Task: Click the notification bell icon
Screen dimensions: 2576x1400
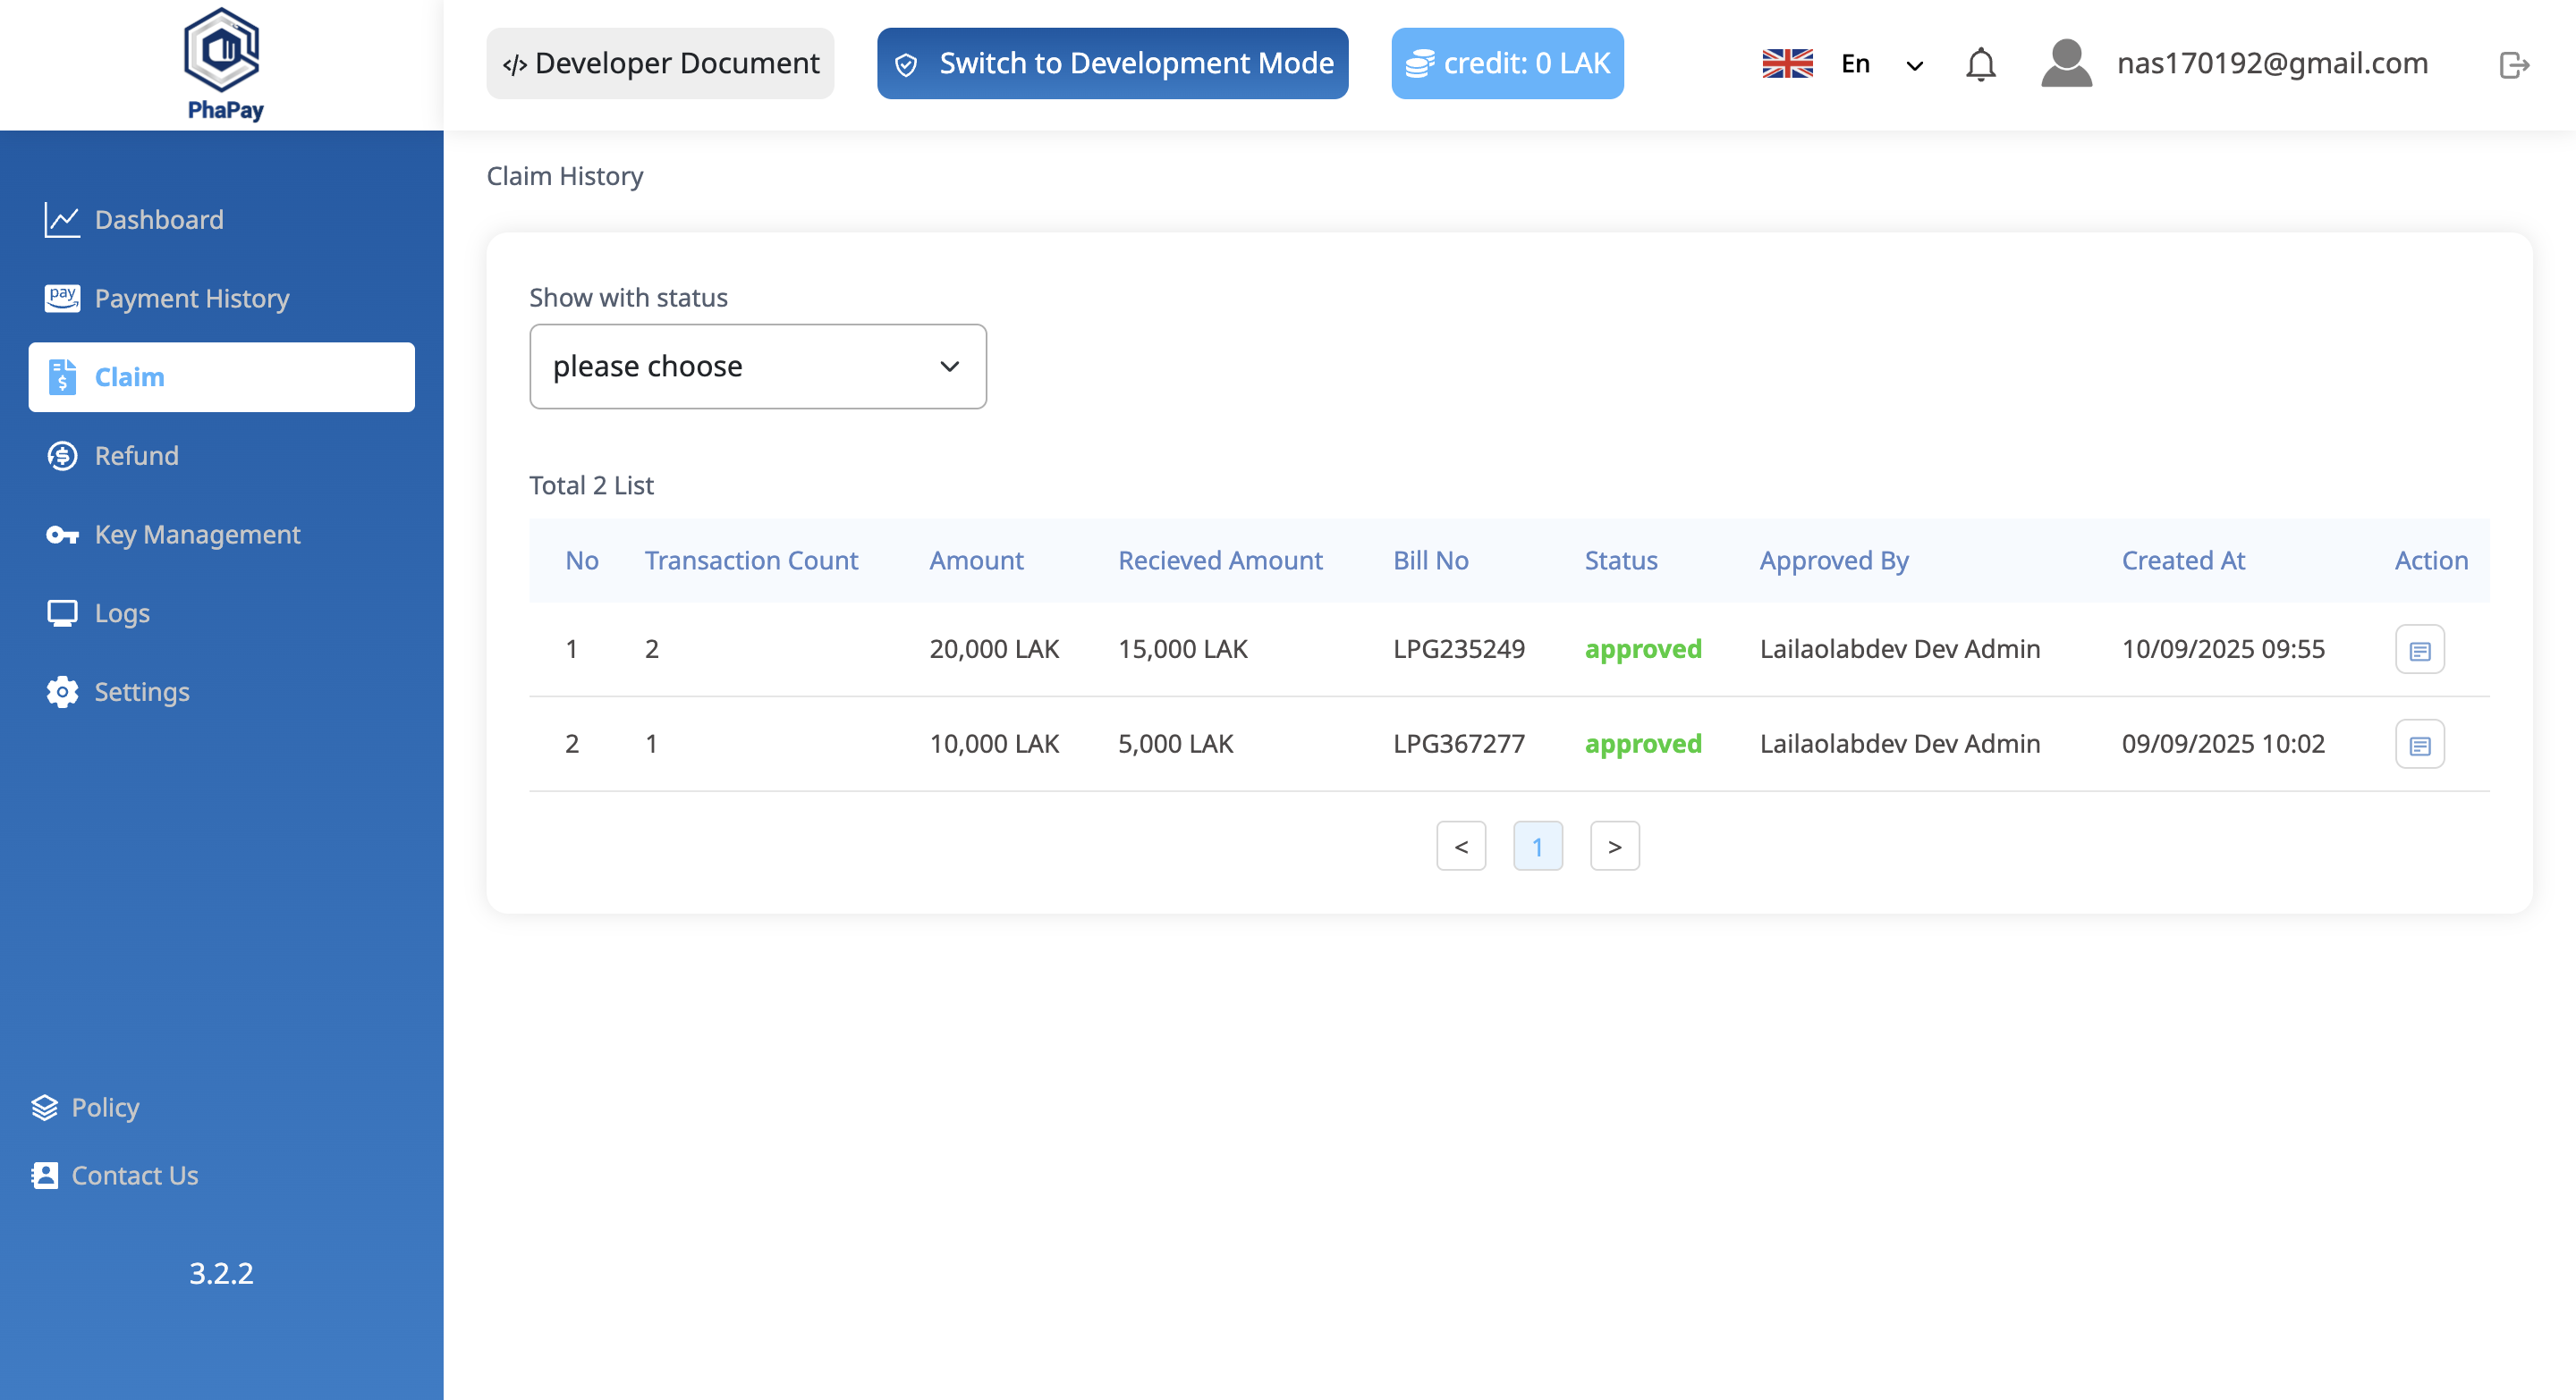Action: click(1980, 64)
